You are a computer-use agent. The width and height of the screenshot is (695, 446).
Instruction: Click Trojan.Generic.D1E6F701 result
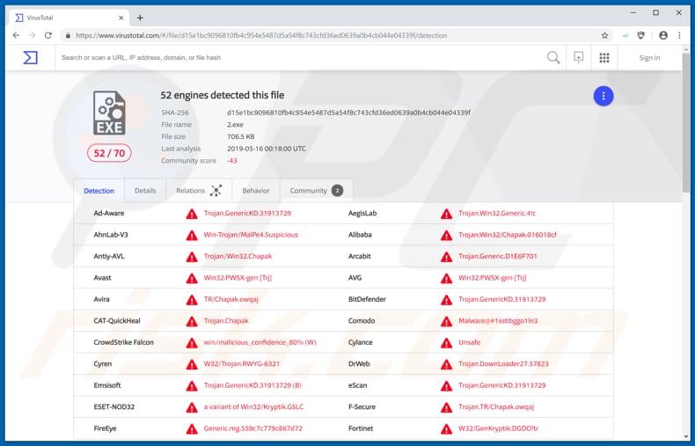coord(498,256)
